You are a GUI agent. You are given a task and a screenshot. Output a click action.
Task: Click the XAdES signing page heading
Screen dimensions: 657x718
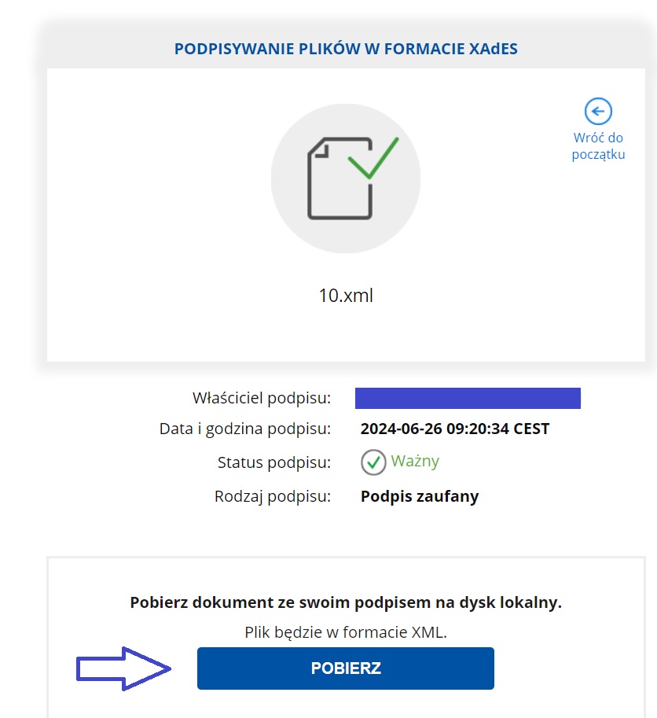coord(346,49)
